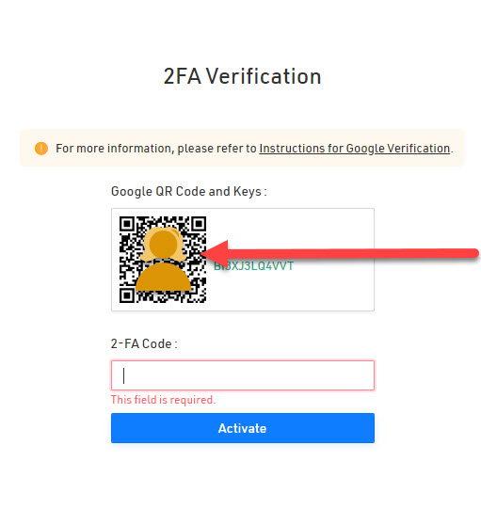The width and height of the screenshot is (481, 509).
Task: Click the avatar's orange shoulders graphic
Action: point(164,277)
